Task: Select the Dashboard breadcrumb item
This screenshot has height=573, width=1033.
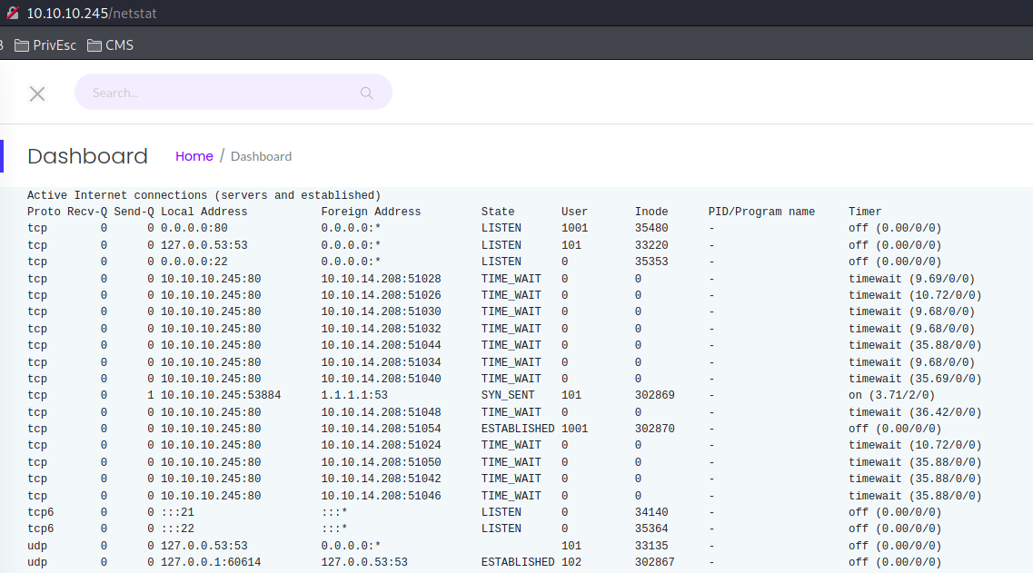Action: 261,156
